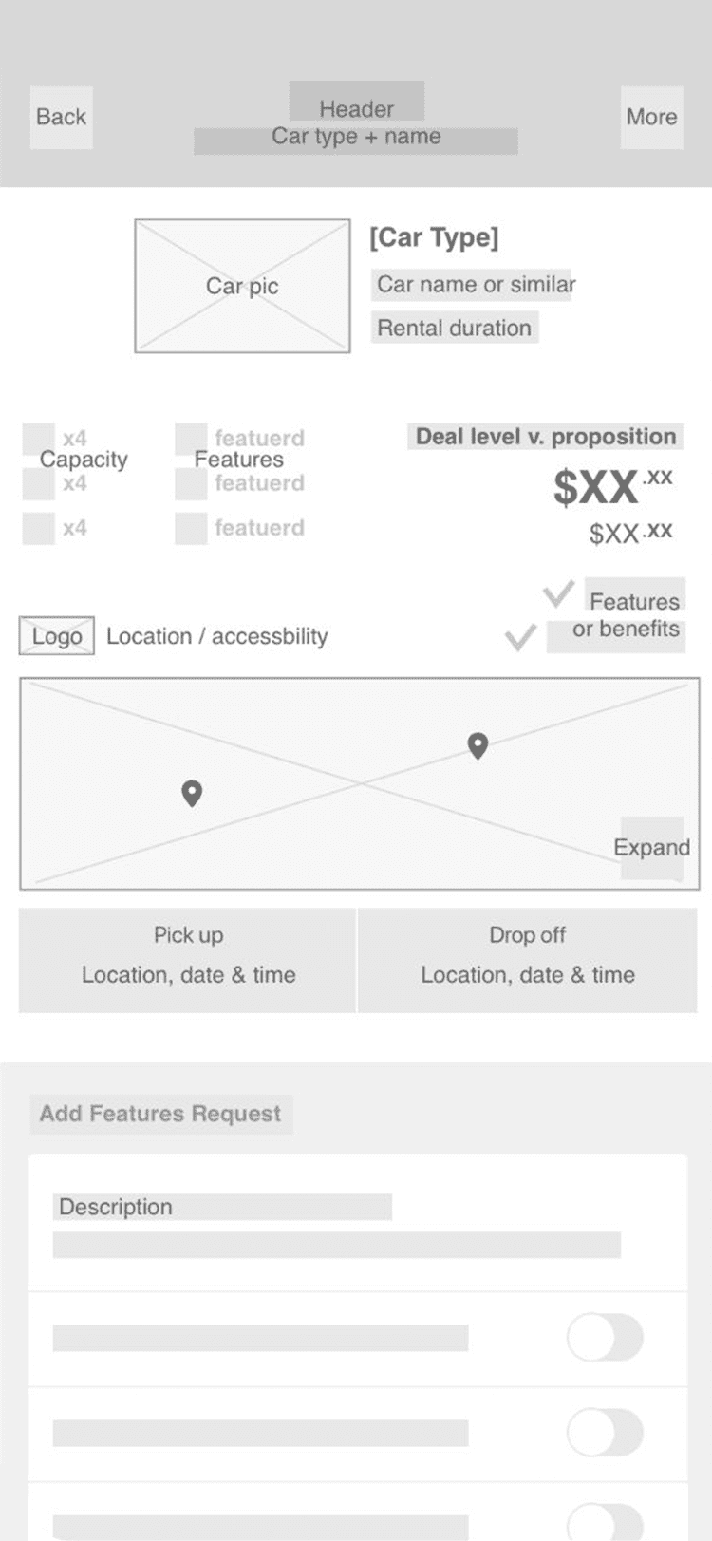Click the left map pin marker
The image size is (712, 1541).
[192, 793]
